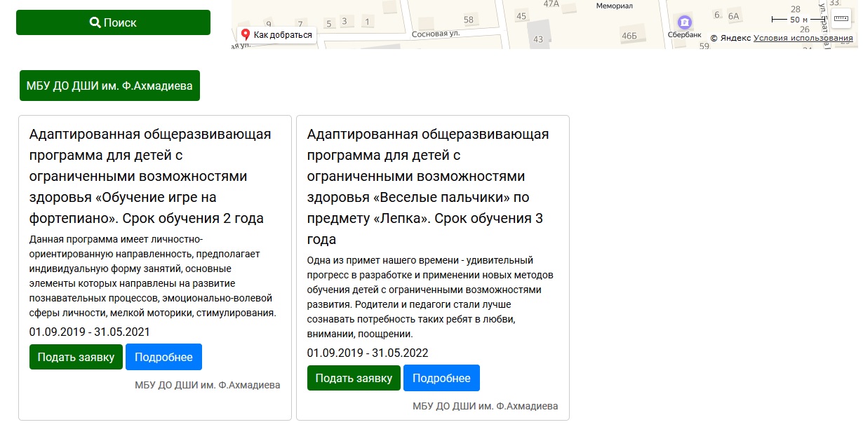The image size is (863, 434).
Task: Select the Сбербанк marker icon on map
Action: [x=684, y=21]
